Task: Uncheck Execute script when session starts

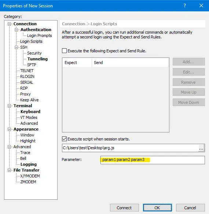Action: click(x=64, y=139)
